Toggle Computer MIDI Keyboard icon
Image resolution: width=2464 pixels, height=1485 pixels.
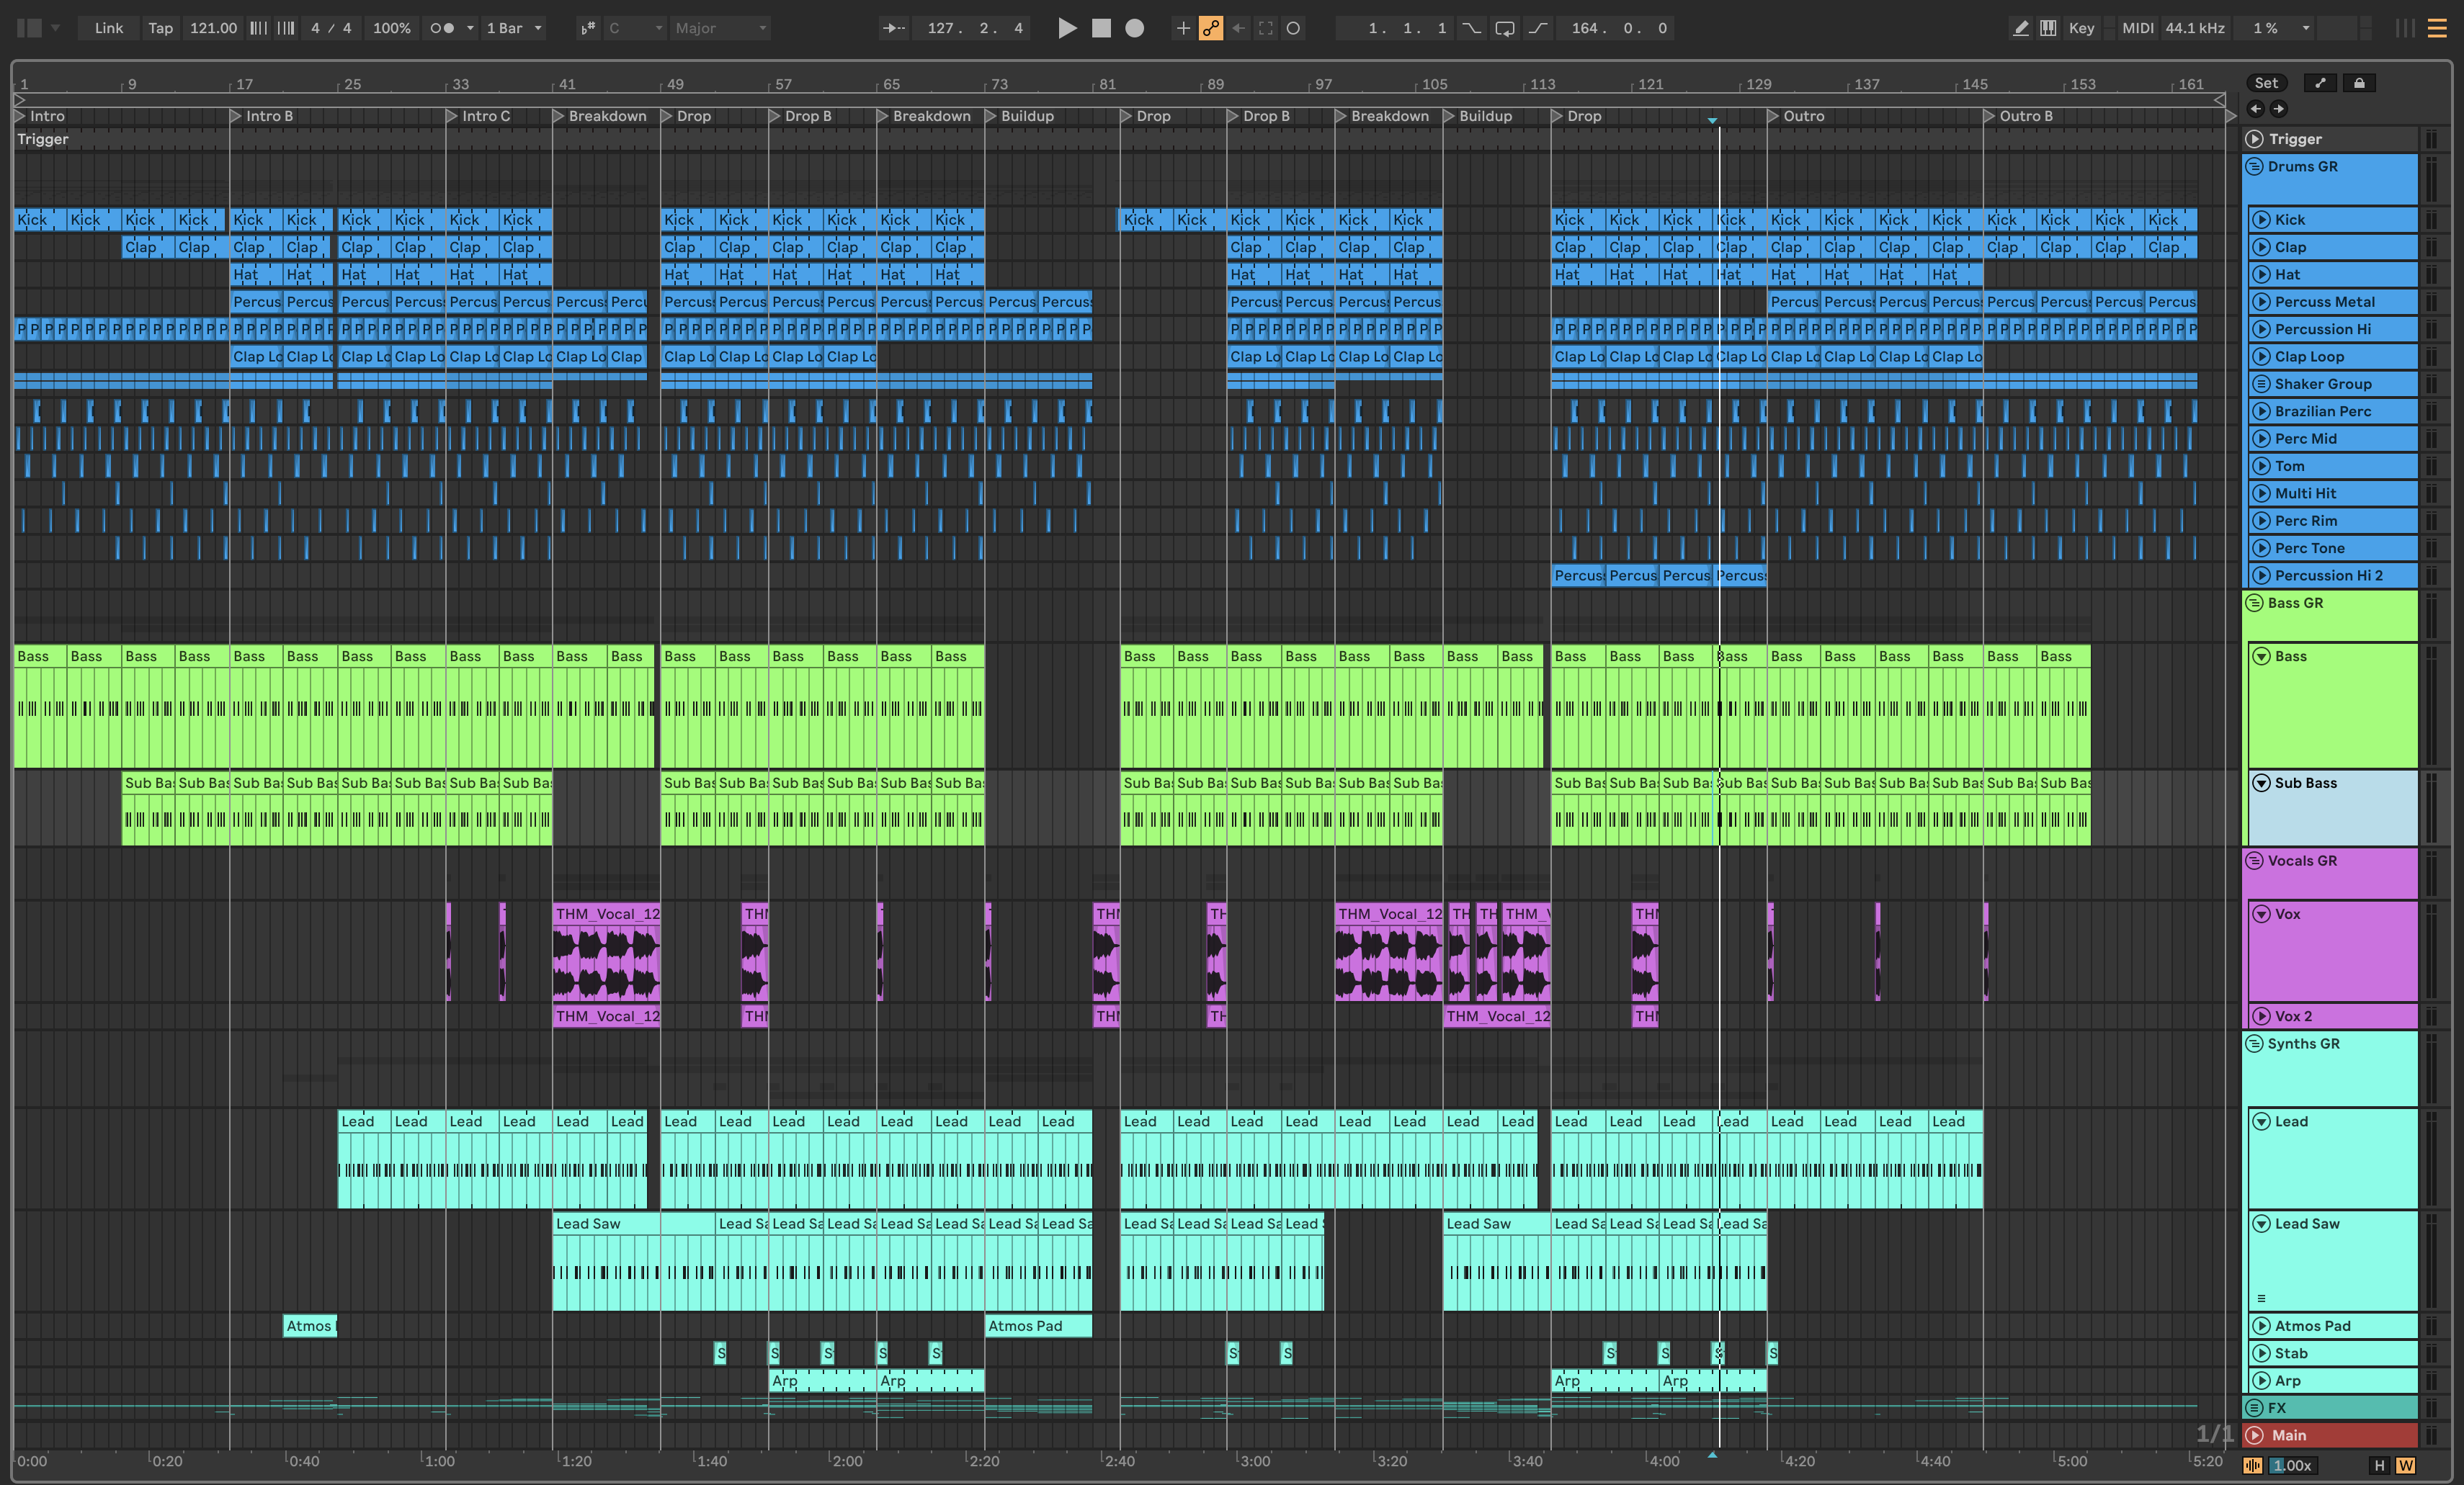2048,28
